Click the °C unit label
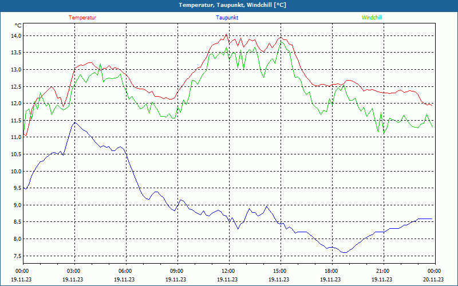Image resolution: width=458 pixels, height=286 pixels. click(x=18, y=26)
